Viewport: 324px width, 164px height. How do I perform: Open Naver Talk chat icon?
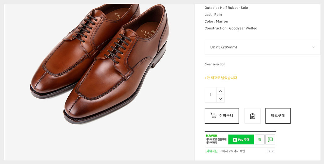point(270,140)
